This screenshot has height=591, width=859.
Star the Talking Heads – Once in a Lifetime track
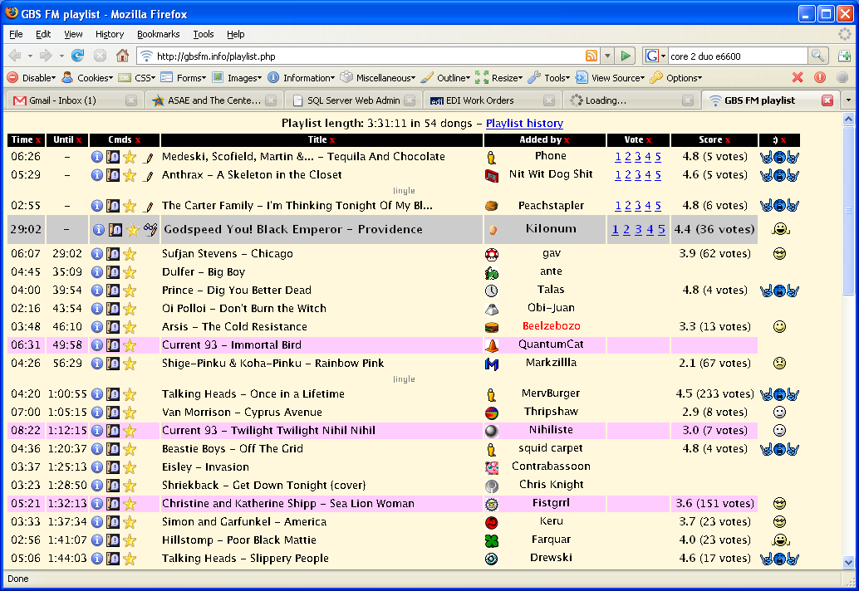click(130, 394)
